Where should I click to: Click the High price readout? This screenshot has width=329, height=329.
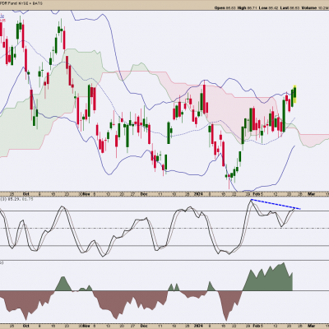click(247, 8)
